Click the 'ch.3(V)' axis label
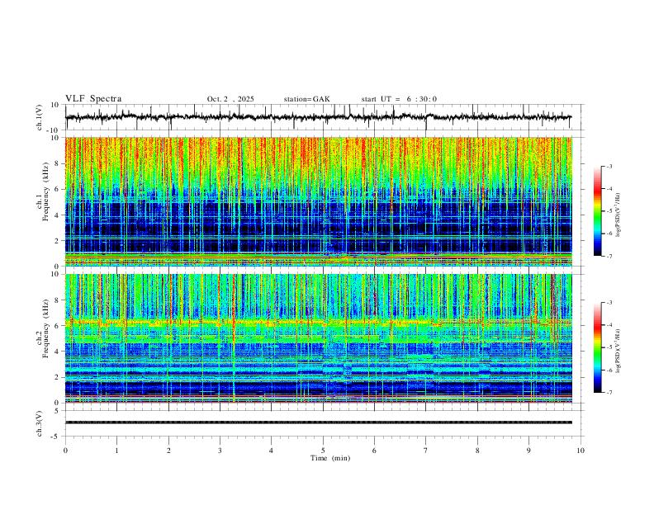 [x=40, y=423]
